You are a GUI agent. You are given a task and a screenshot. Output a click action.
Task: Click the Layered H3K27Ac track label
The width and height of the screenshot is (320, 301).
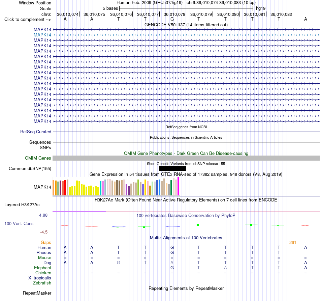22,205
